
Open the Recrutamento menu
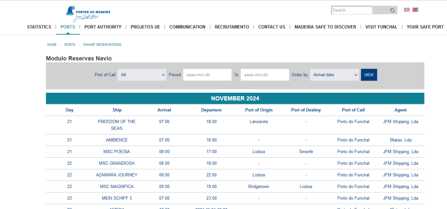click(232, 27)
